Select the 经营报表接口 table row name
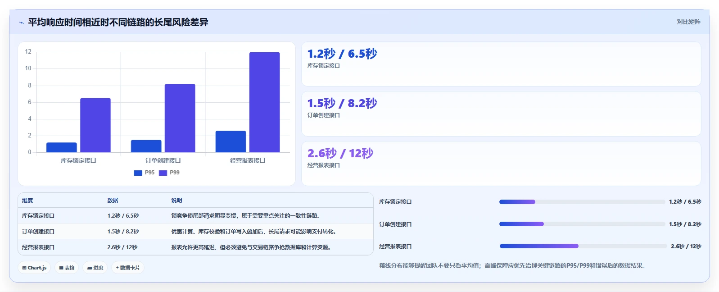Viewport: 719px width, 292px height. [x=38, y=247]
